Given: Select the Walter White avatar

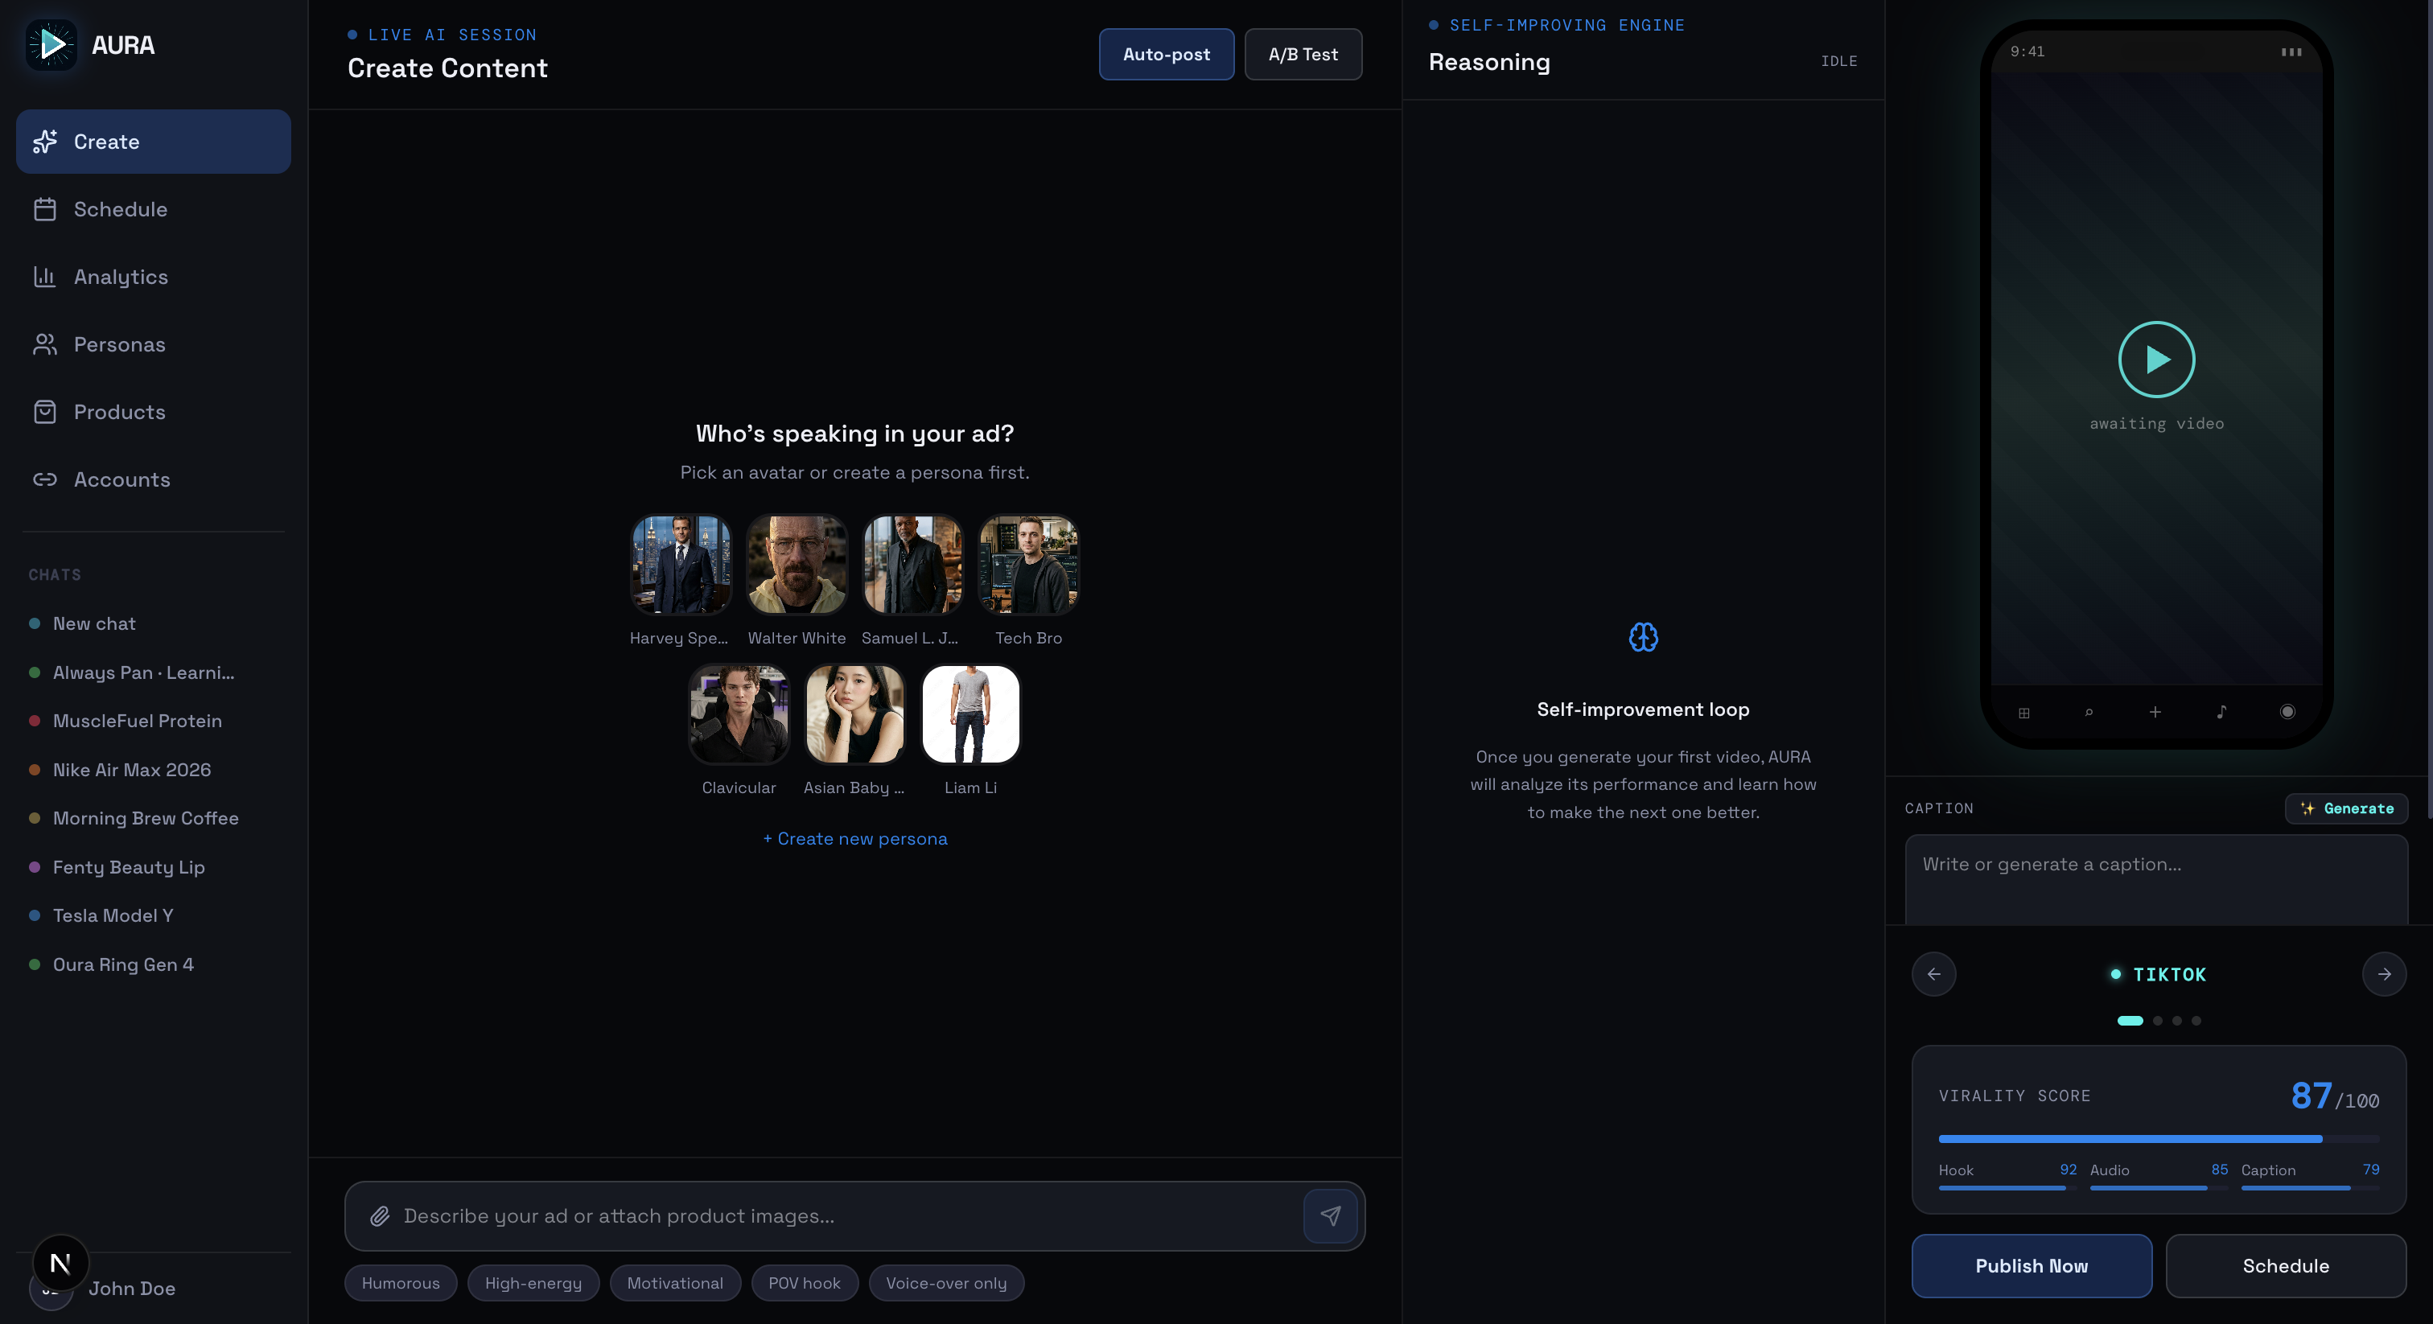Looking at the screenshot, I should coord(797,565).
